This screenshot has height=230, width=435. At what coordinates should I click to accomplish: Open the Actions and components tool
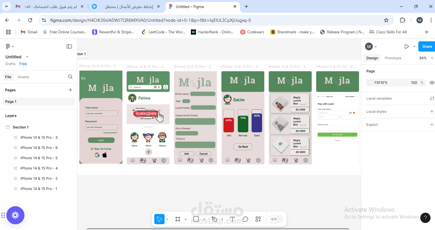pos(258,219)
